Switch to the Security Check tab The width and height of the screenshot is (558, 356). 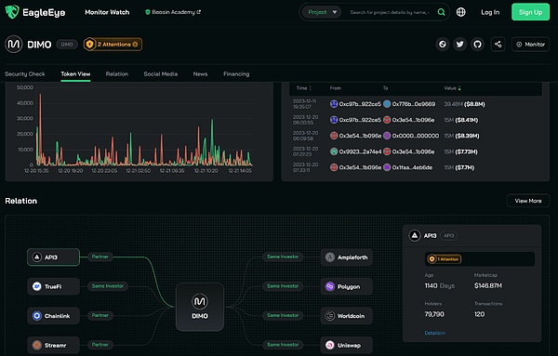tap(25, 74)
